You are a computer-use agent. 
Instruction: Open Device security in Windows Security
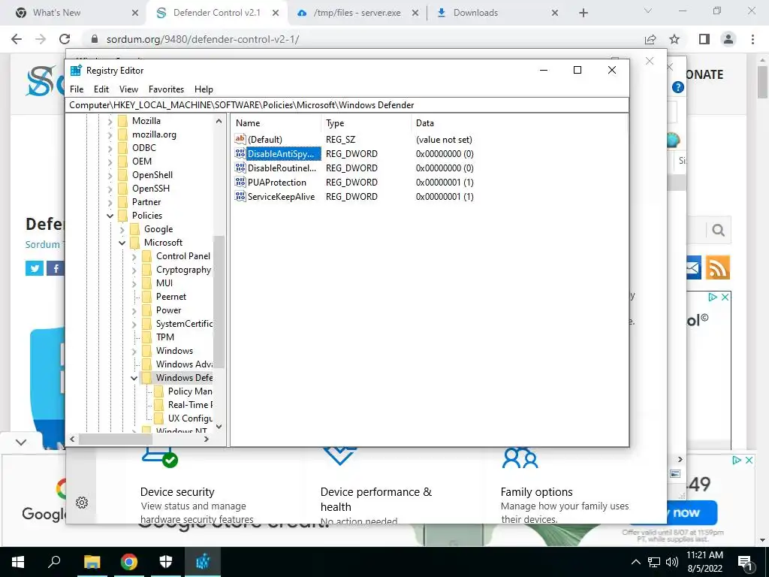point(177,492)
